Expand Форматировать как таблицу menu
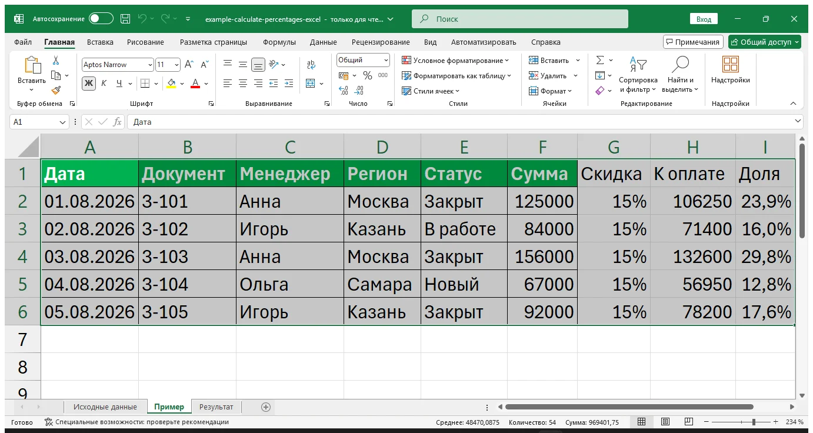Image resolution: width=813 pixels, height=433 pixels. (457, 76)
